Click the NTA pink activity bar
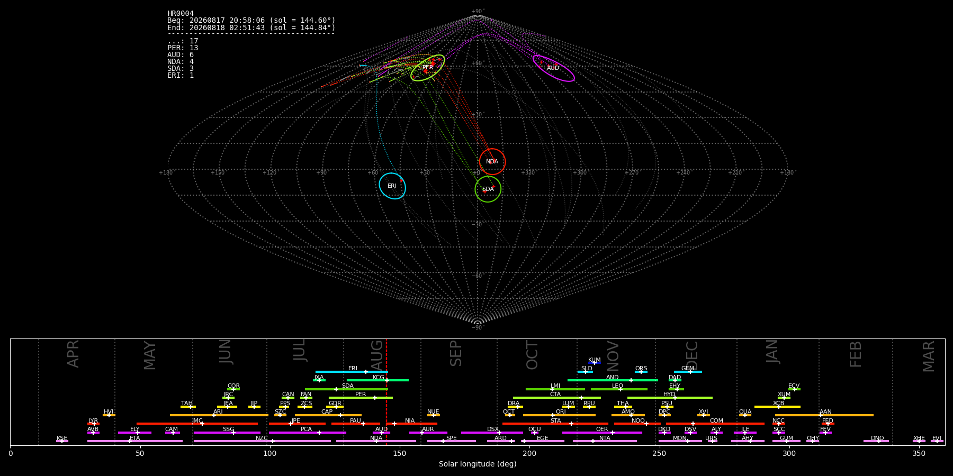 coord(605,441)
